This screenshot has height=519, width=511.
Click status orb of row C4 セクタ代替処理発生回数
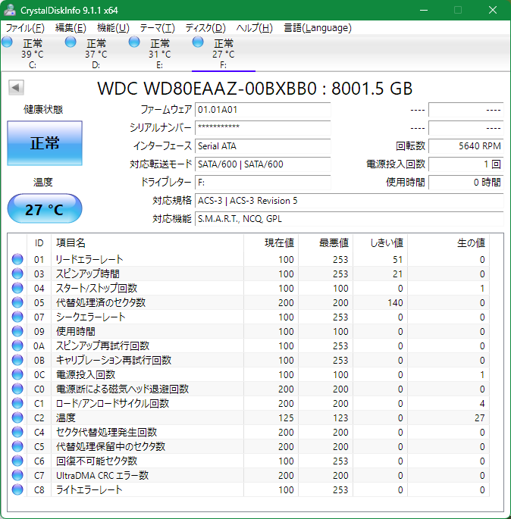(17, 432)
